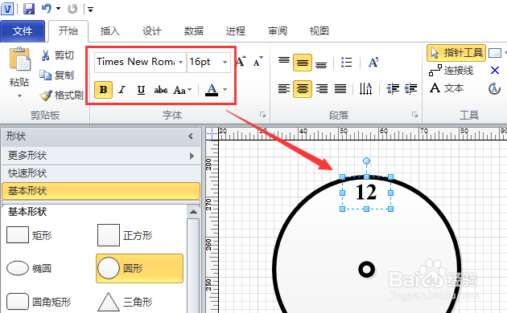This screenshot has height=313, width=507.
Task: Select Center paragraph alignment
Action: (x=303, y=88)
